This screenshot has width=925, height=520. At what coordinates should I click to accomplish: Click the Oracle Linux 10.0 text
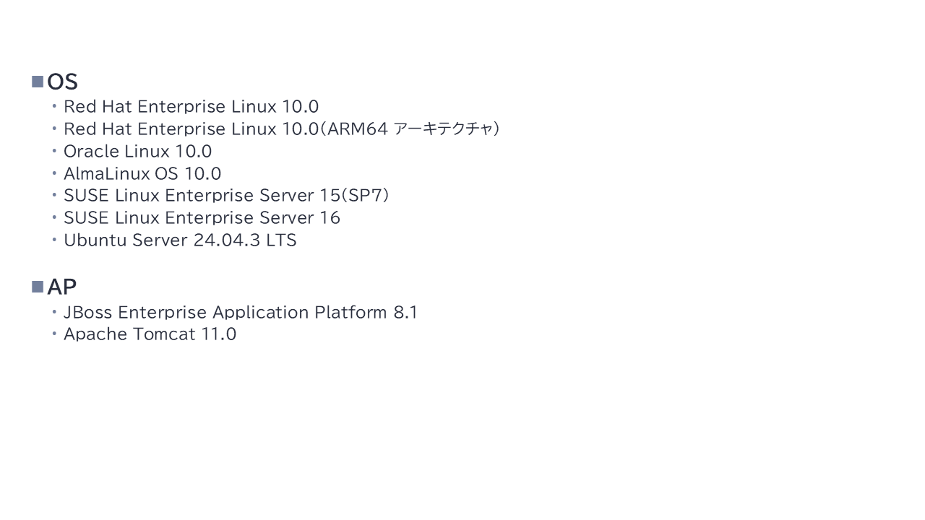tap(137, 152)
